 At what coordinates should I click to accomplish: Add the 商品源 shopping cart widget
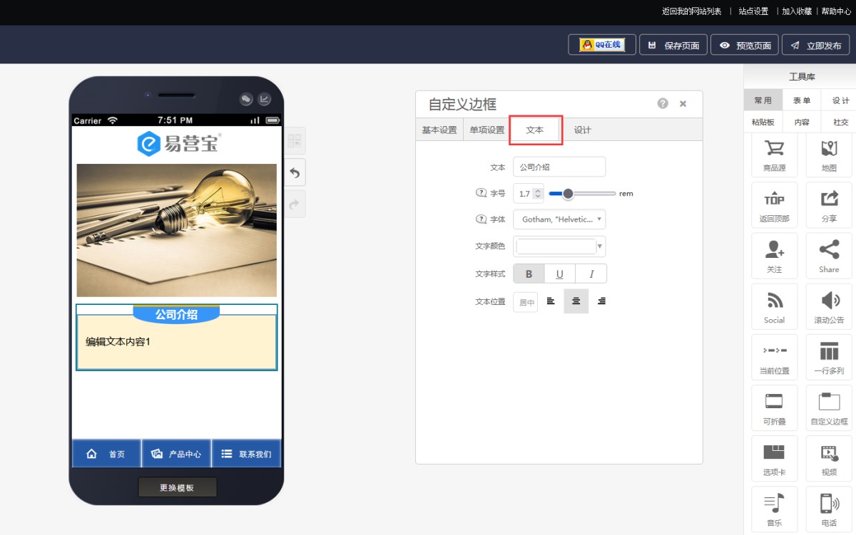(774, 155)
